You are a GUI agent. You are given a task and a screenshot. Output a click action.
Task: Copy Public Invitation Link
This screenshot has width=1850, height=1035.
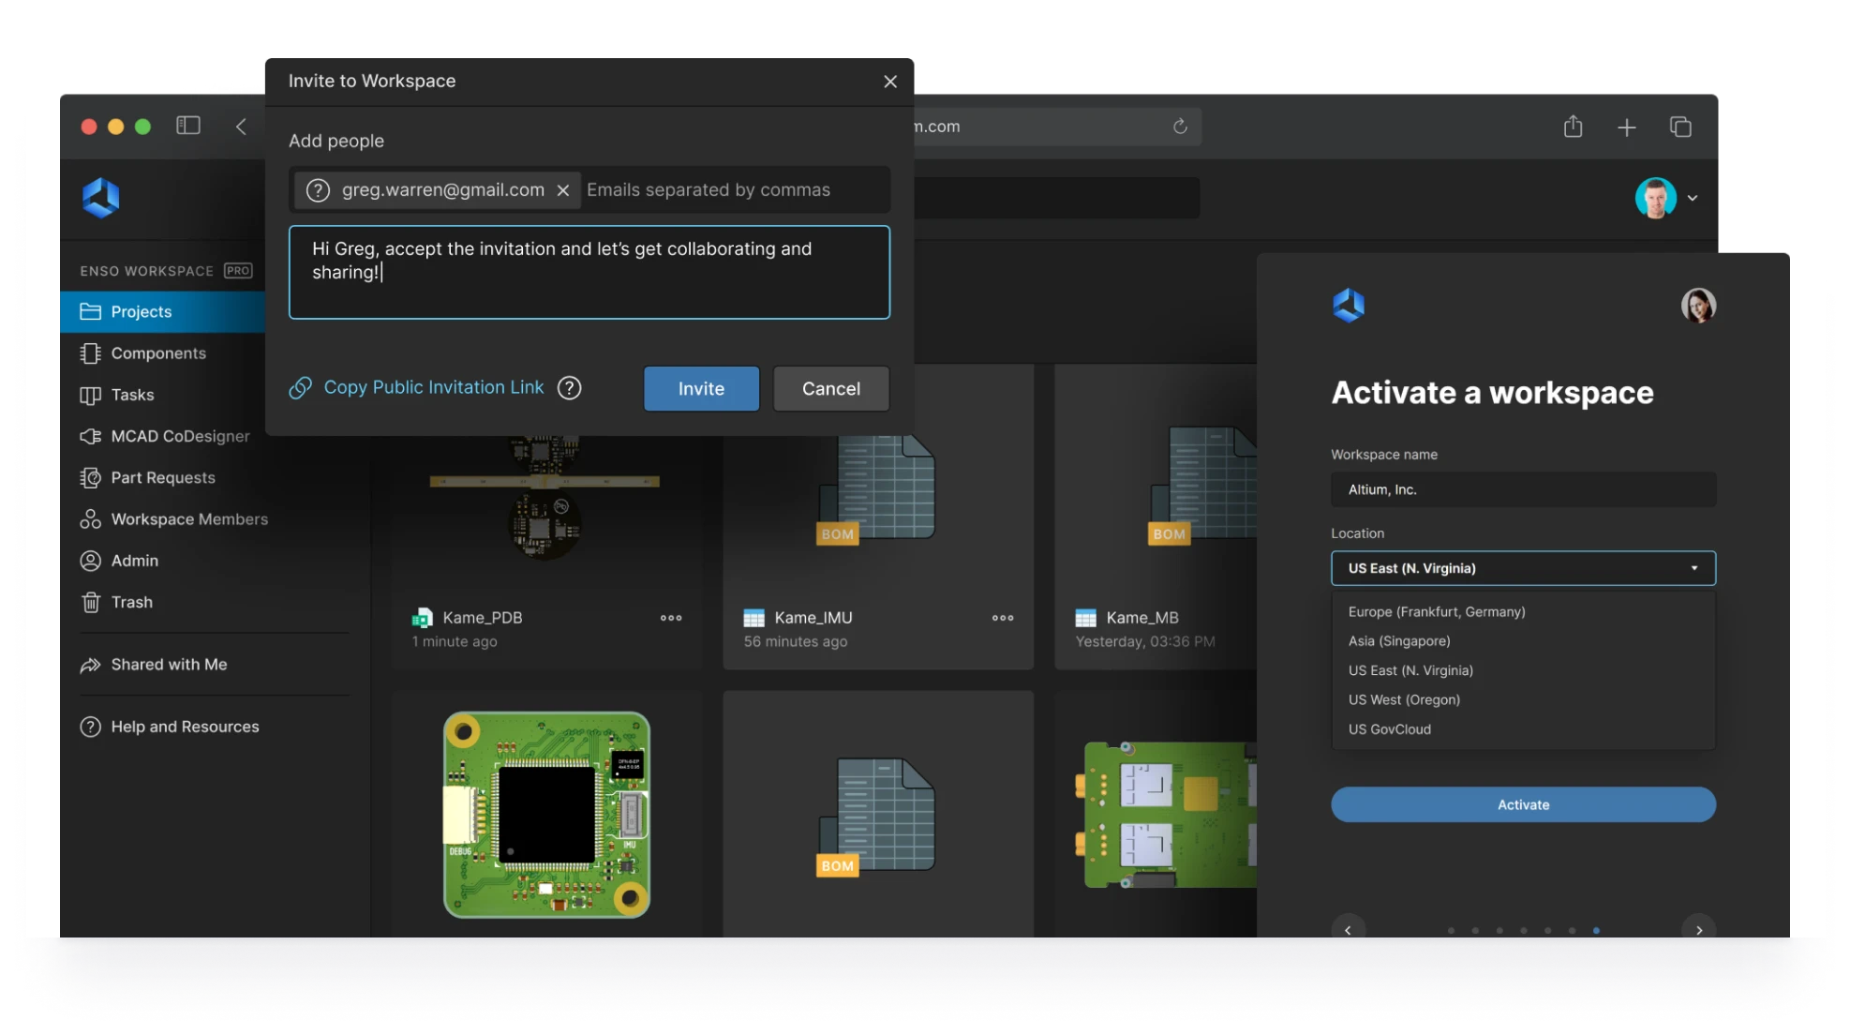click(417, 387)
